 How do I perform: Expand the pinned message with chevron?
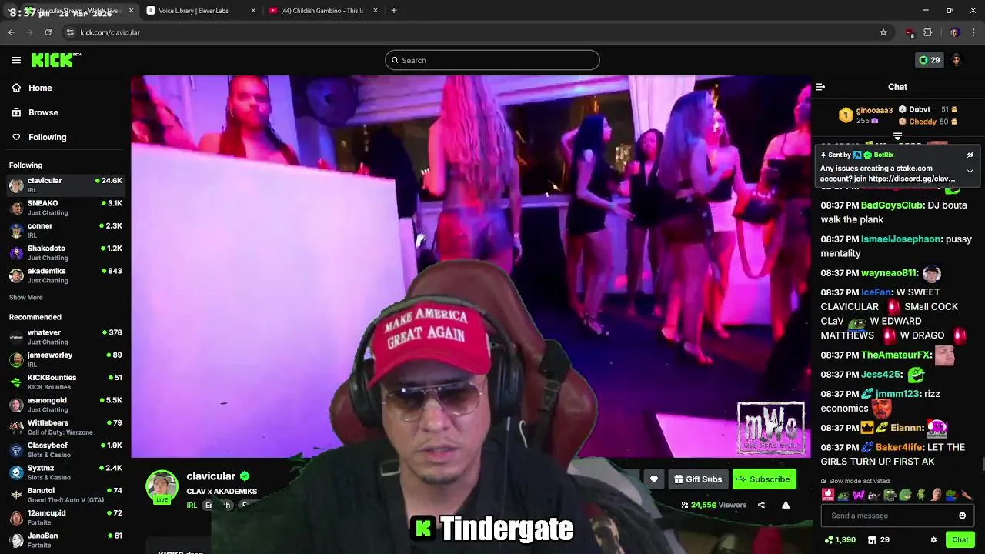click(970, 172)
